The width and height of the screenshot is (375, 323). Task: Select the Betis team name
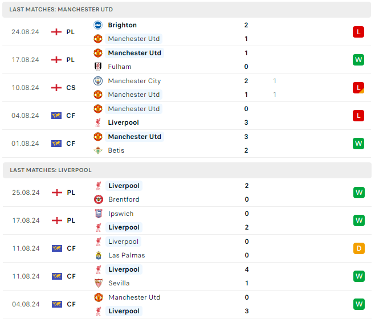click(116, 150)
